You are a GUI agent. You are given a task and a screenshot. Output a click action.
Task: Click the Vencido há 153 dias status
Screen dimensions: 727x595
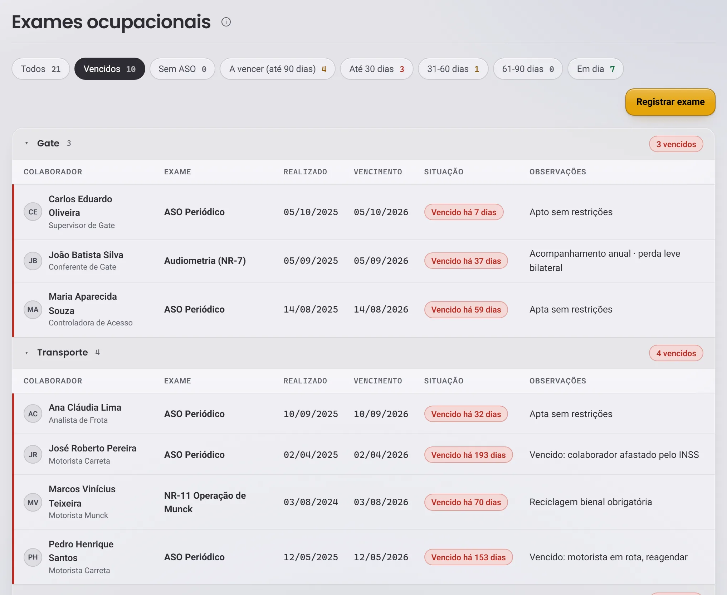469,557
